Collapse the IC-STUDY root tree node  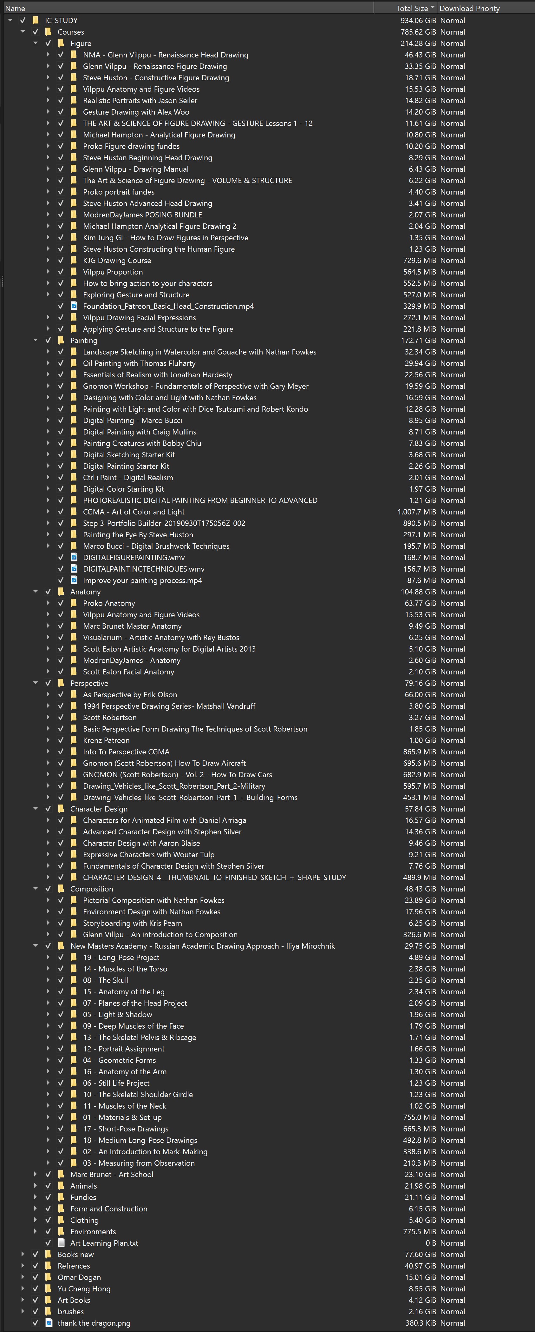(10, 20)
